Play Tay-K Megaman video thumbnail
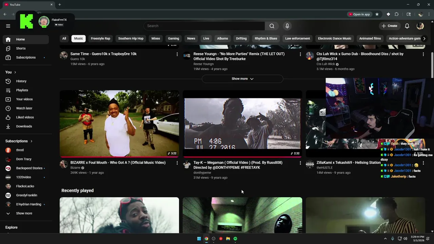Screen dimensions: 434x244 point(242,124)
